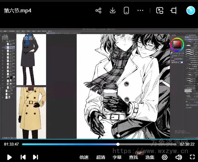The height and width of the screenshot is (162, 198).
Task: Click the share icon in top bar
Action: [x=98, y=10]
